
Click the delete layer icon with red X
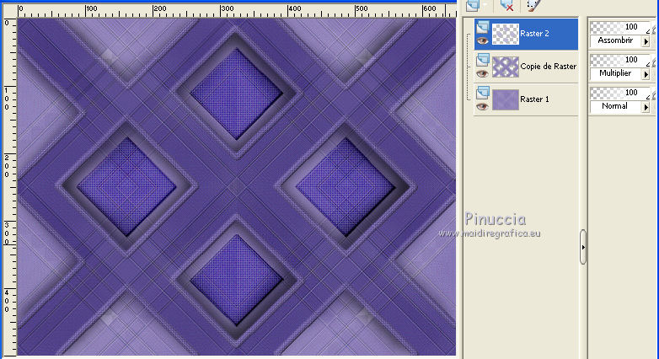pos(506,5)
